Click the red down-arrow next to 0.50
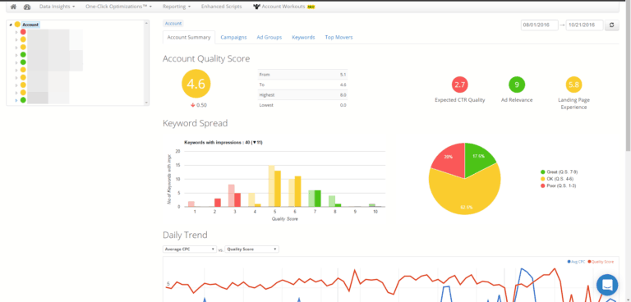The width and height of the screenshot is (631, 302). [193, 105]
